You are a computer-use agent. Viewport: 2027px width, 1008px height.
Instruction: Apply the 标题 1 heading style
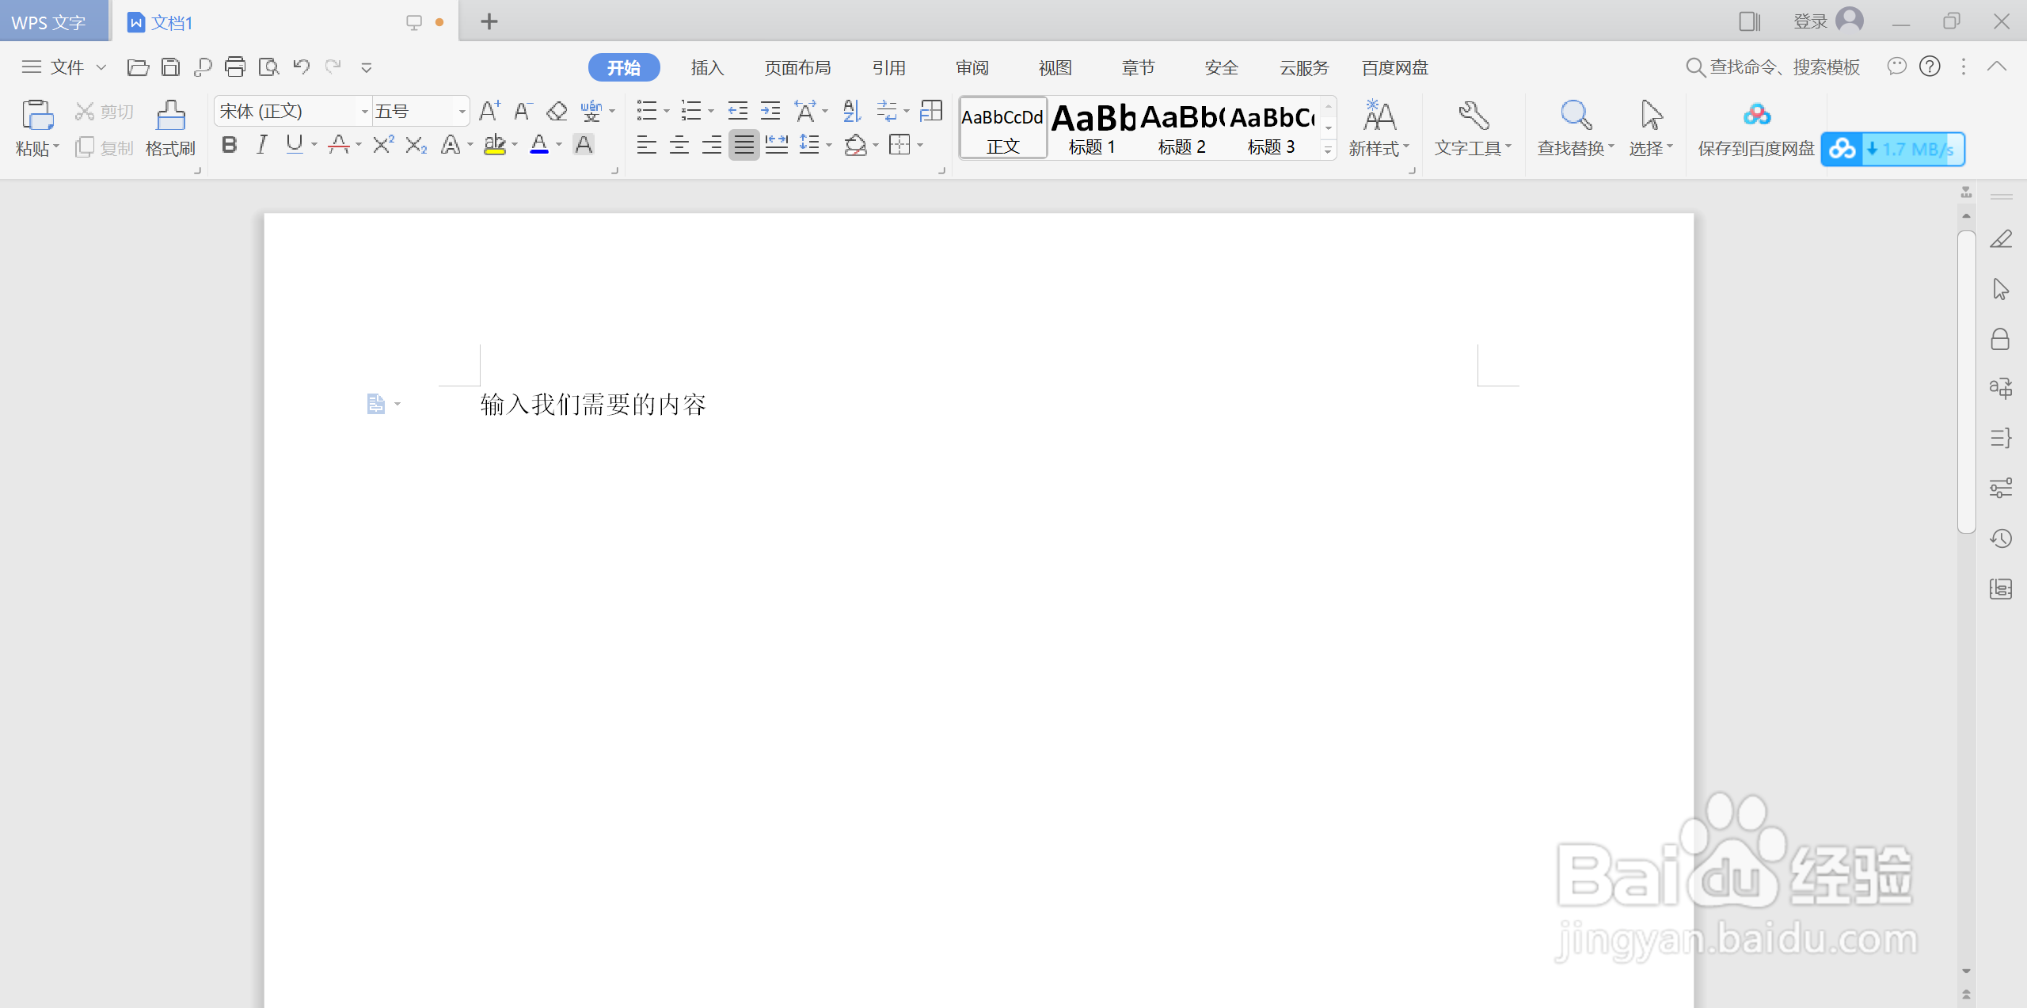click(1092, 128)
